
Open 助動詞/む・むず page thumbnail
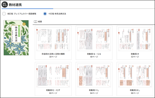[x=53, y=76]
